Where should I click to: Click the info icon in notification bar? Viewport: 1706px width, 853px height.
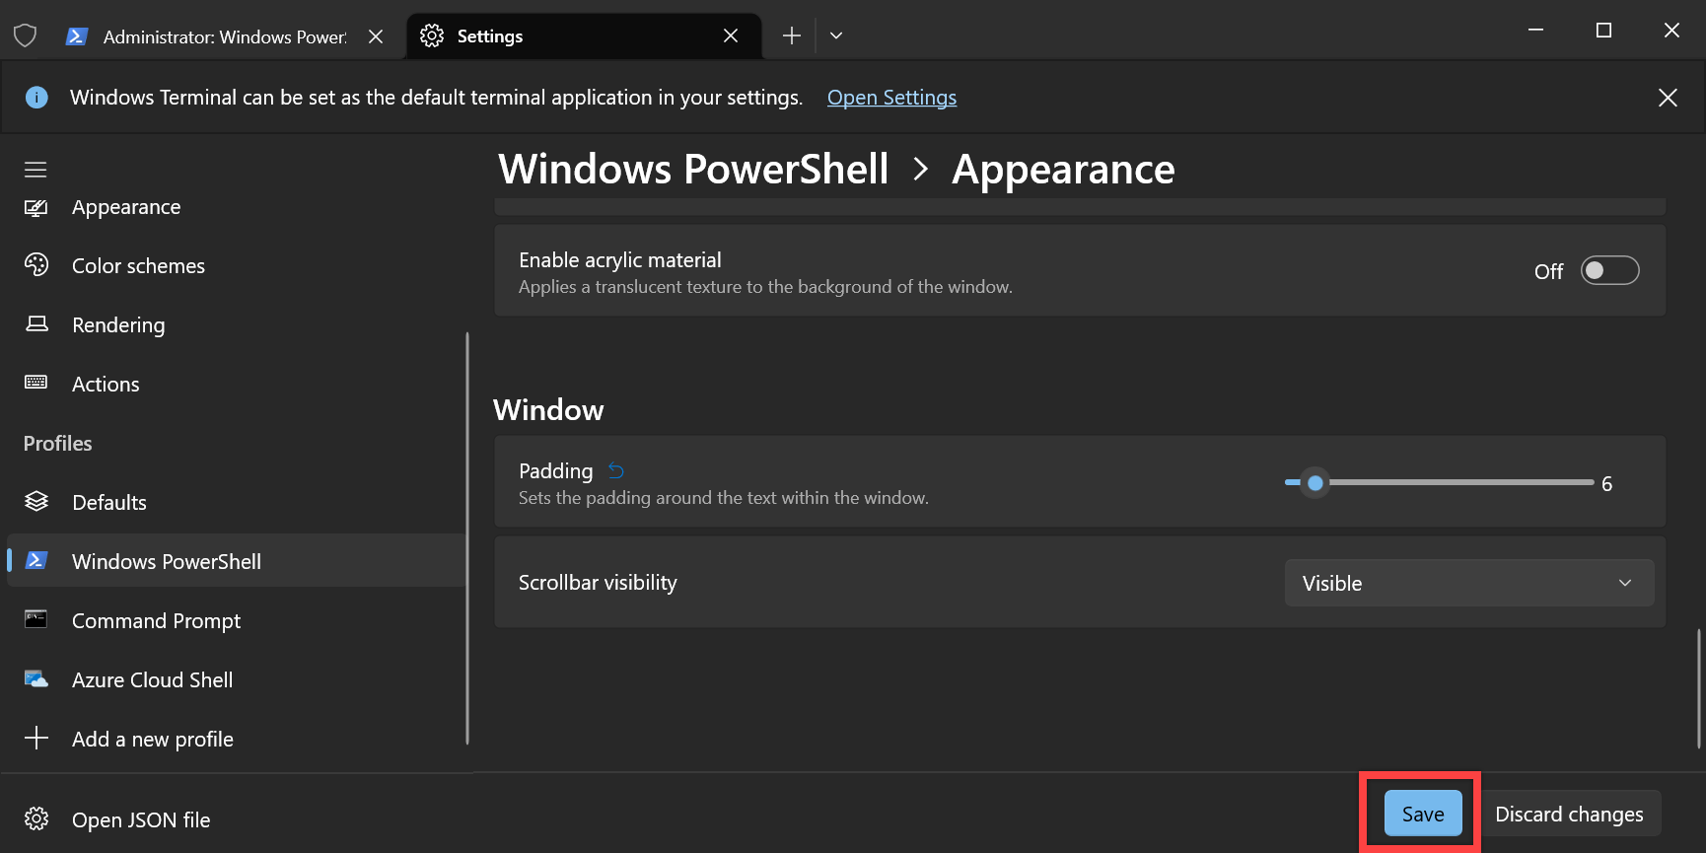36,98
